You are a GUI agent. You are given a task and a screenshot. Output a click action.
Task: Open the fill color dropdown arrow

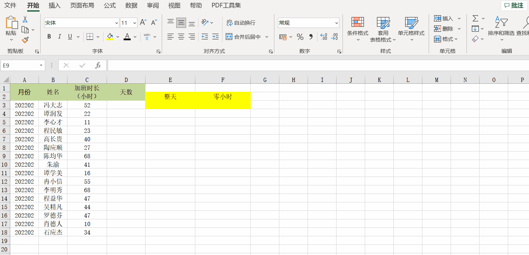pos(118,36)
